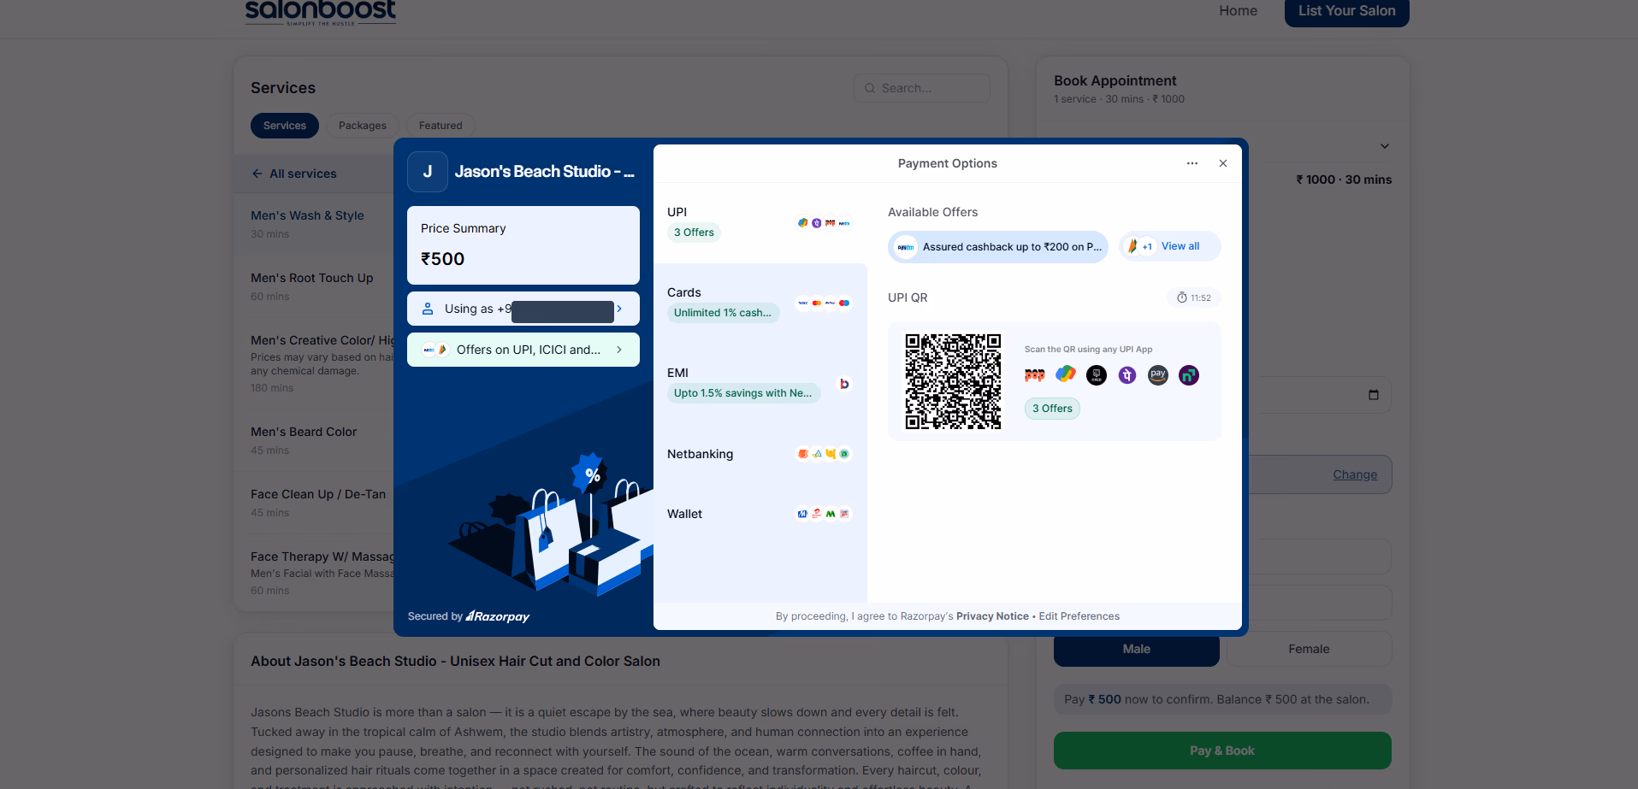Click List Your Salon button

[x=1347, y=11]
